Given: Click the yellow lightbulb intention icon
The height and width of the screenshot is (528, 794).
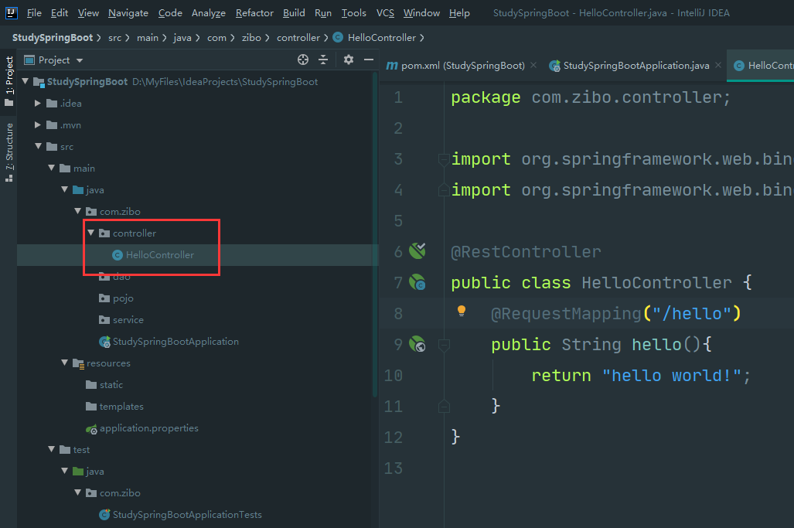Looking at the screenshot, I should (x=462, y=311).
